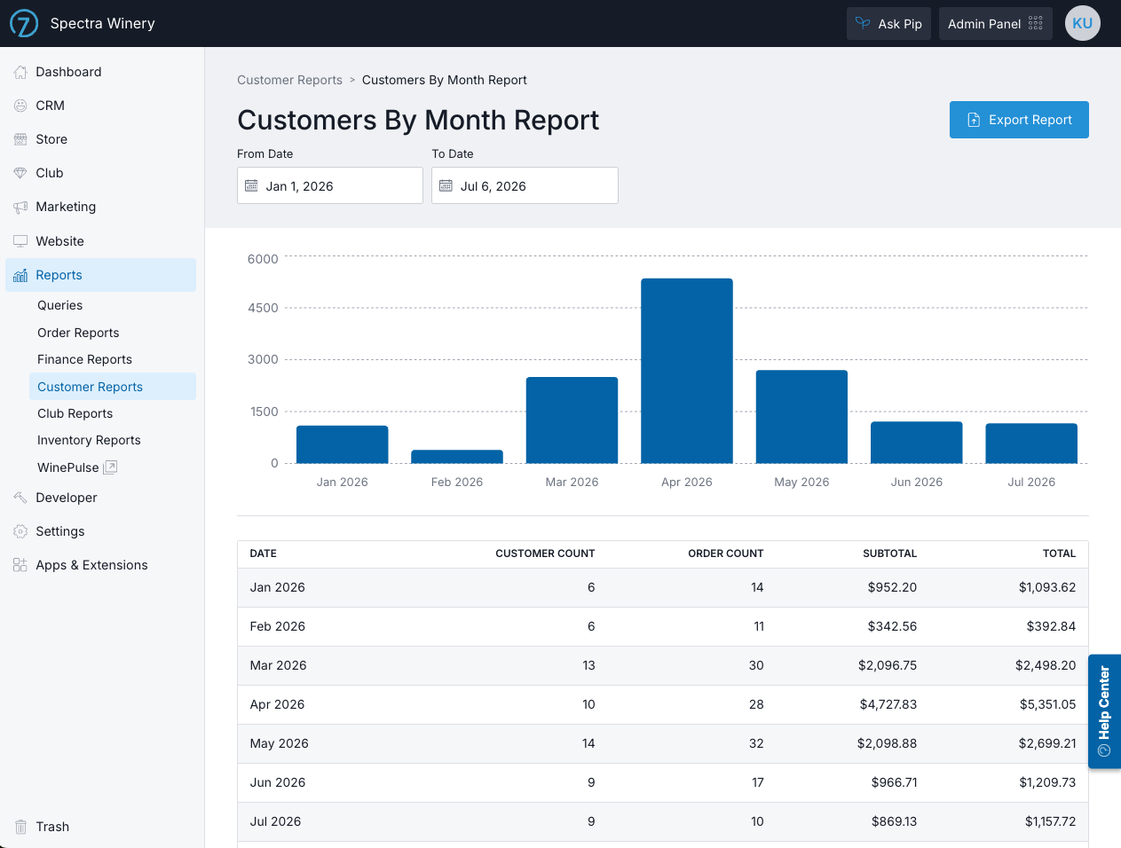
Task: Click the $5,351.05 total cell
Action: click(x=1047, y=704)
